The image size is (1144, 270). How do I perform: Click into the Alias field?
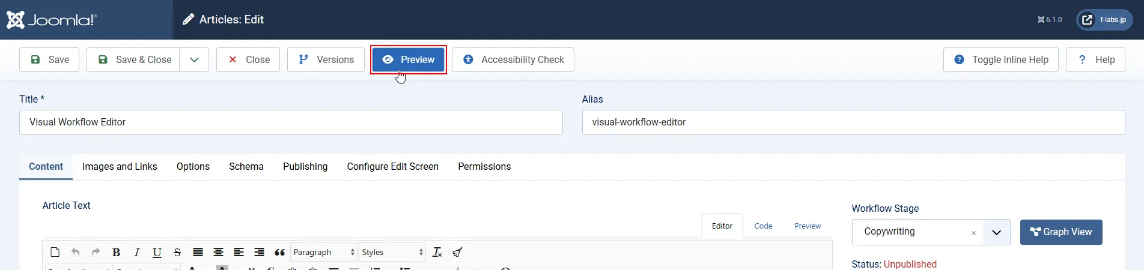click(x=853, y=122)
